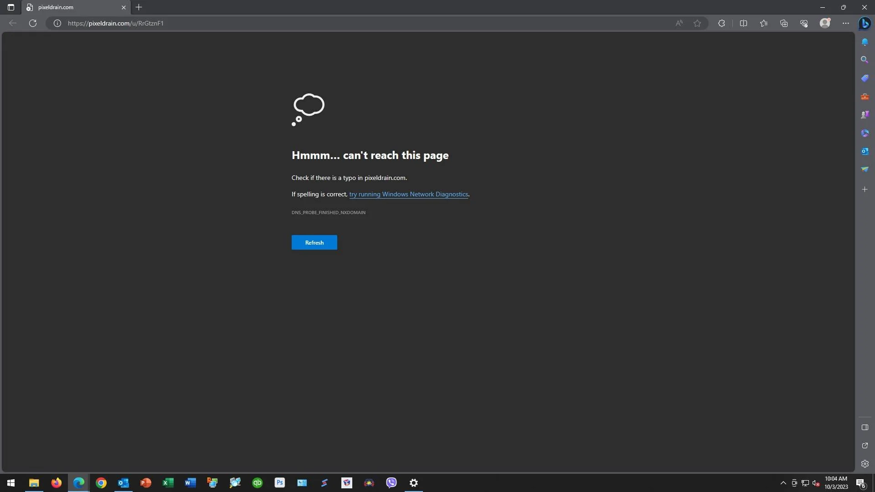875x492 pixels.
Task: Open Word from taskbar
Action: 190,483
